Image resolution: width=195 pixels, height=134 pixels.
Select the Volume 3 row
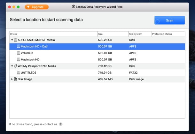(97, 53)
